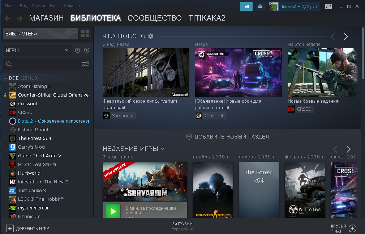This screenshot has height=234, width=365.
Task: Select Counter-Strike: Global Offensive in list
Action: click(53, 95)
